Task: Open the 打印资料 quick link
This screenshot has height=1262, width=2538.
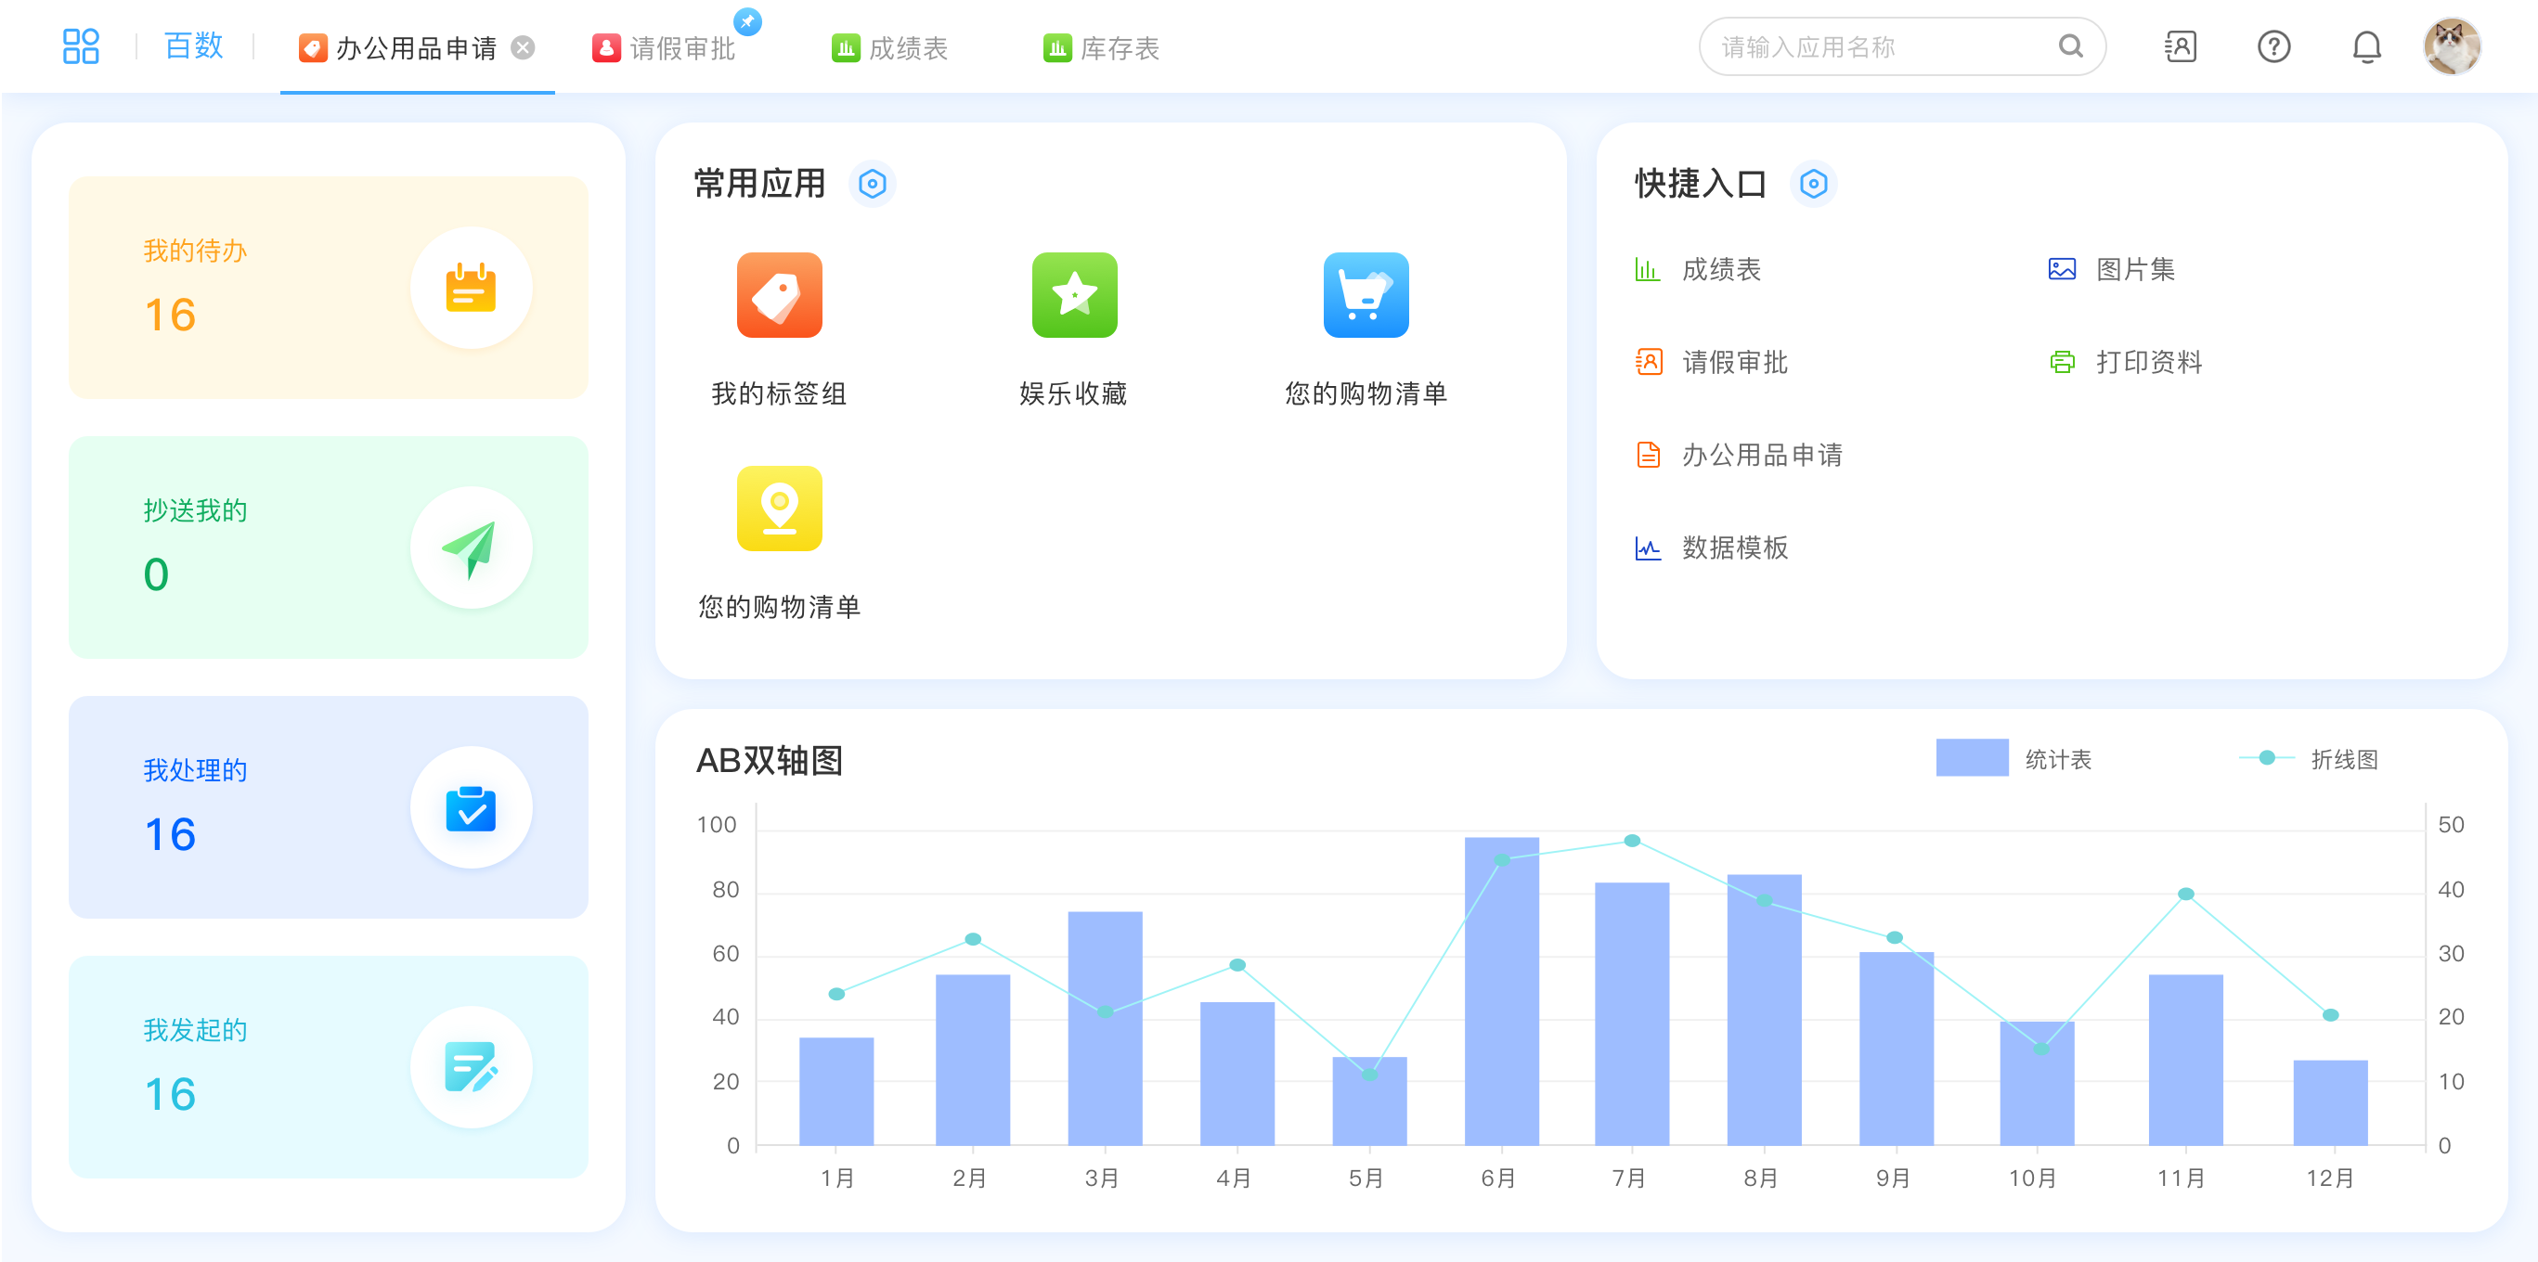Action: coord(2147,363)
